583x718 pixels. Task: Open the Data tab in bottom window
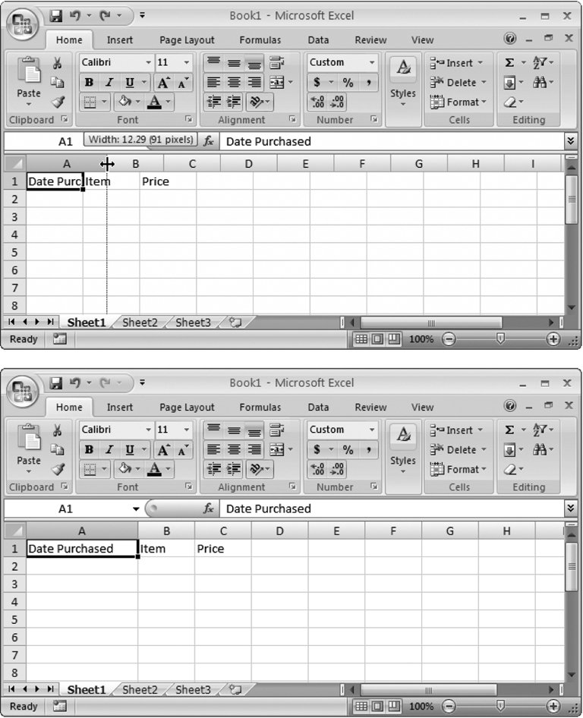318,407
